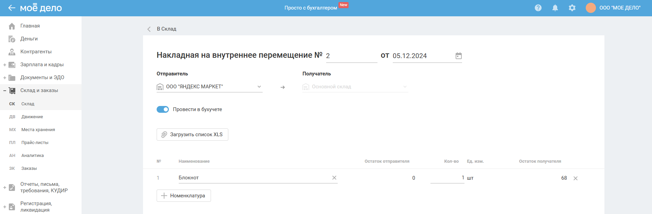The image size is (652, 214).
Task: Go to Главная in the sidebar
Action: click(x=30, y=26)
